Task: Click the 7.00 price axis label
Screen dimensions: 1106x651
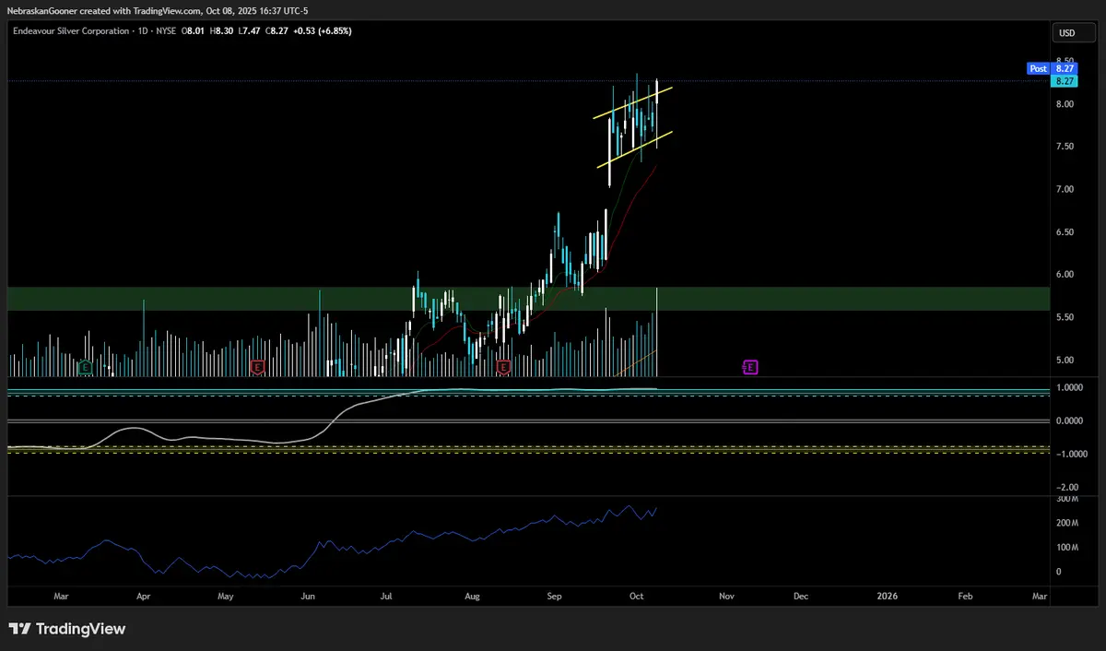Action: pos(1065,189)
